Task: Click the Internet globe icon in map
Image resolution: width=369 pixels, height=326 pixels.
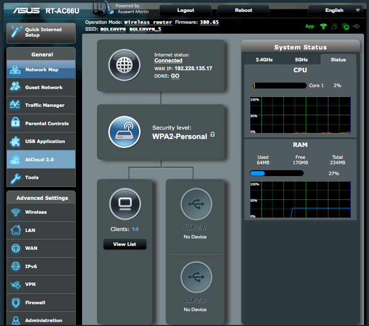Action: click(124, 65)
